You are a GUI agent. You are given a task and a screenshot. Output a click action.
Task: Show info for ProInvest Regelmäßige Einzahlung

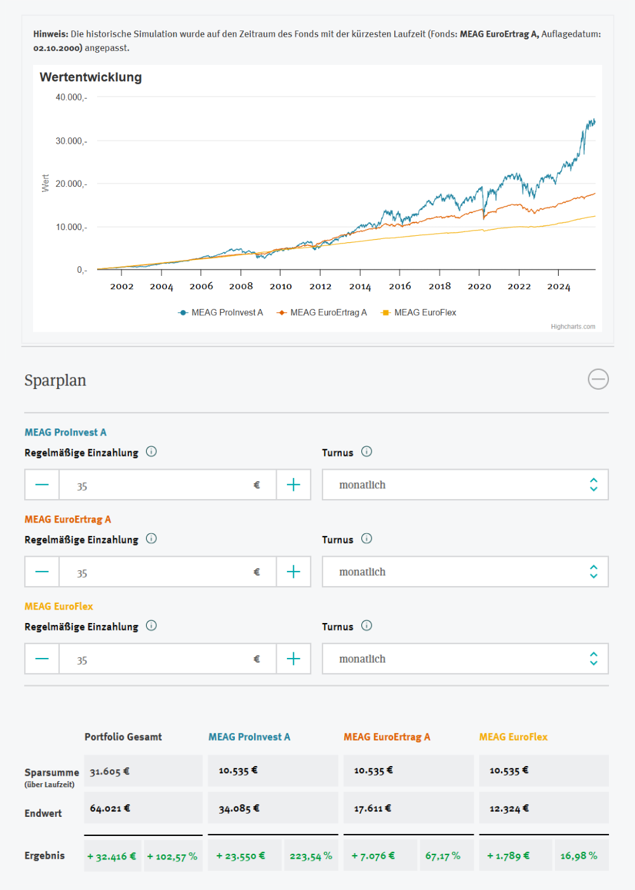pos(151,452)
